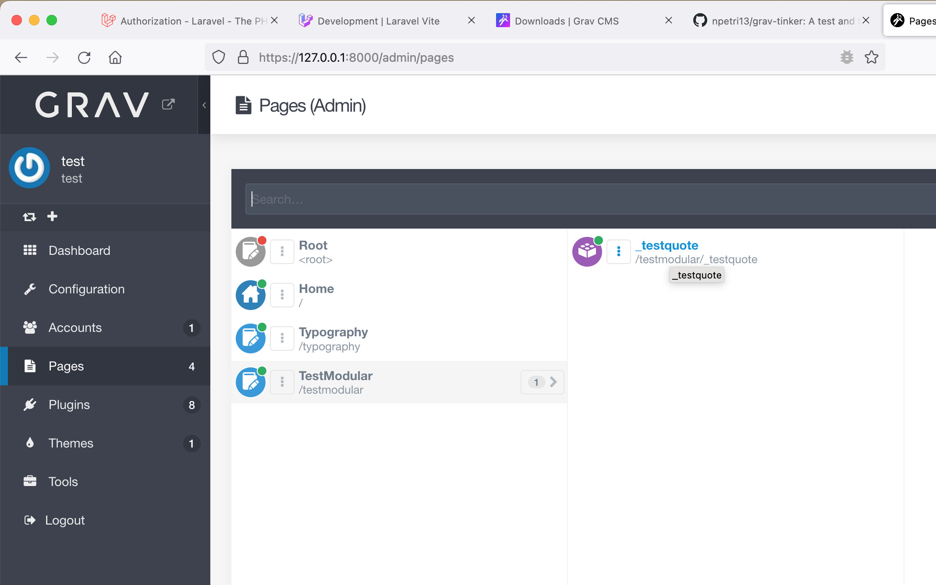The width and height of the screenshot is (936, 585).
Task: Open the Typography page entry
Action: click(x=333, y=332)
